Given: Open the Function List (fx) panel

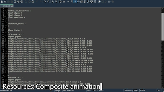Looking at the screenshot, I should click(88, 2).
